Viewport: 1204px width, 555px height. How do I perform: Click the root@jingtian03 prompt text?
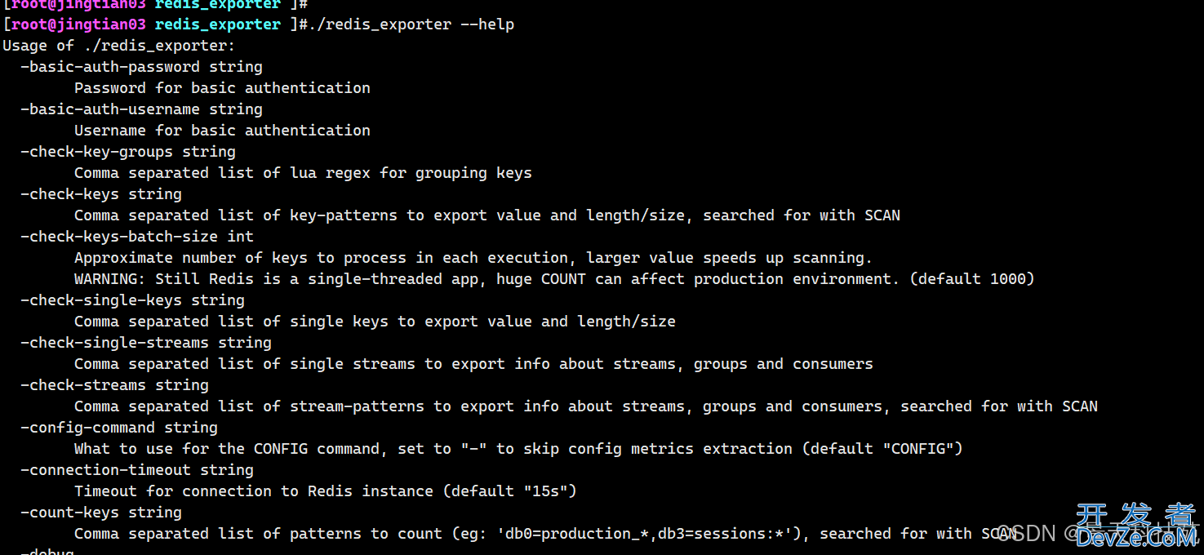(x=78, y=24)
